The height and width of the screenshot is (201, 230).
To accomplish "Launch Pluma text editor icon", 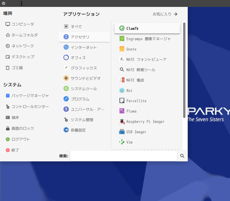I will tap(122, 111).
